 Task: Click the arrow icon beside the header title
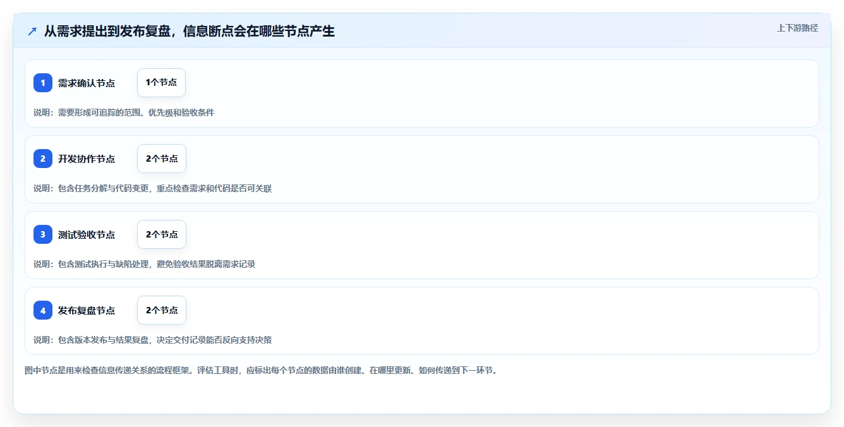coord(32,31)
